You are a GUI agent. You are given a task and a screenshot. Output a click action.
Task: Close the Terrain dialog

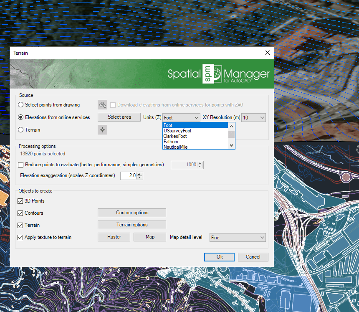268,53
